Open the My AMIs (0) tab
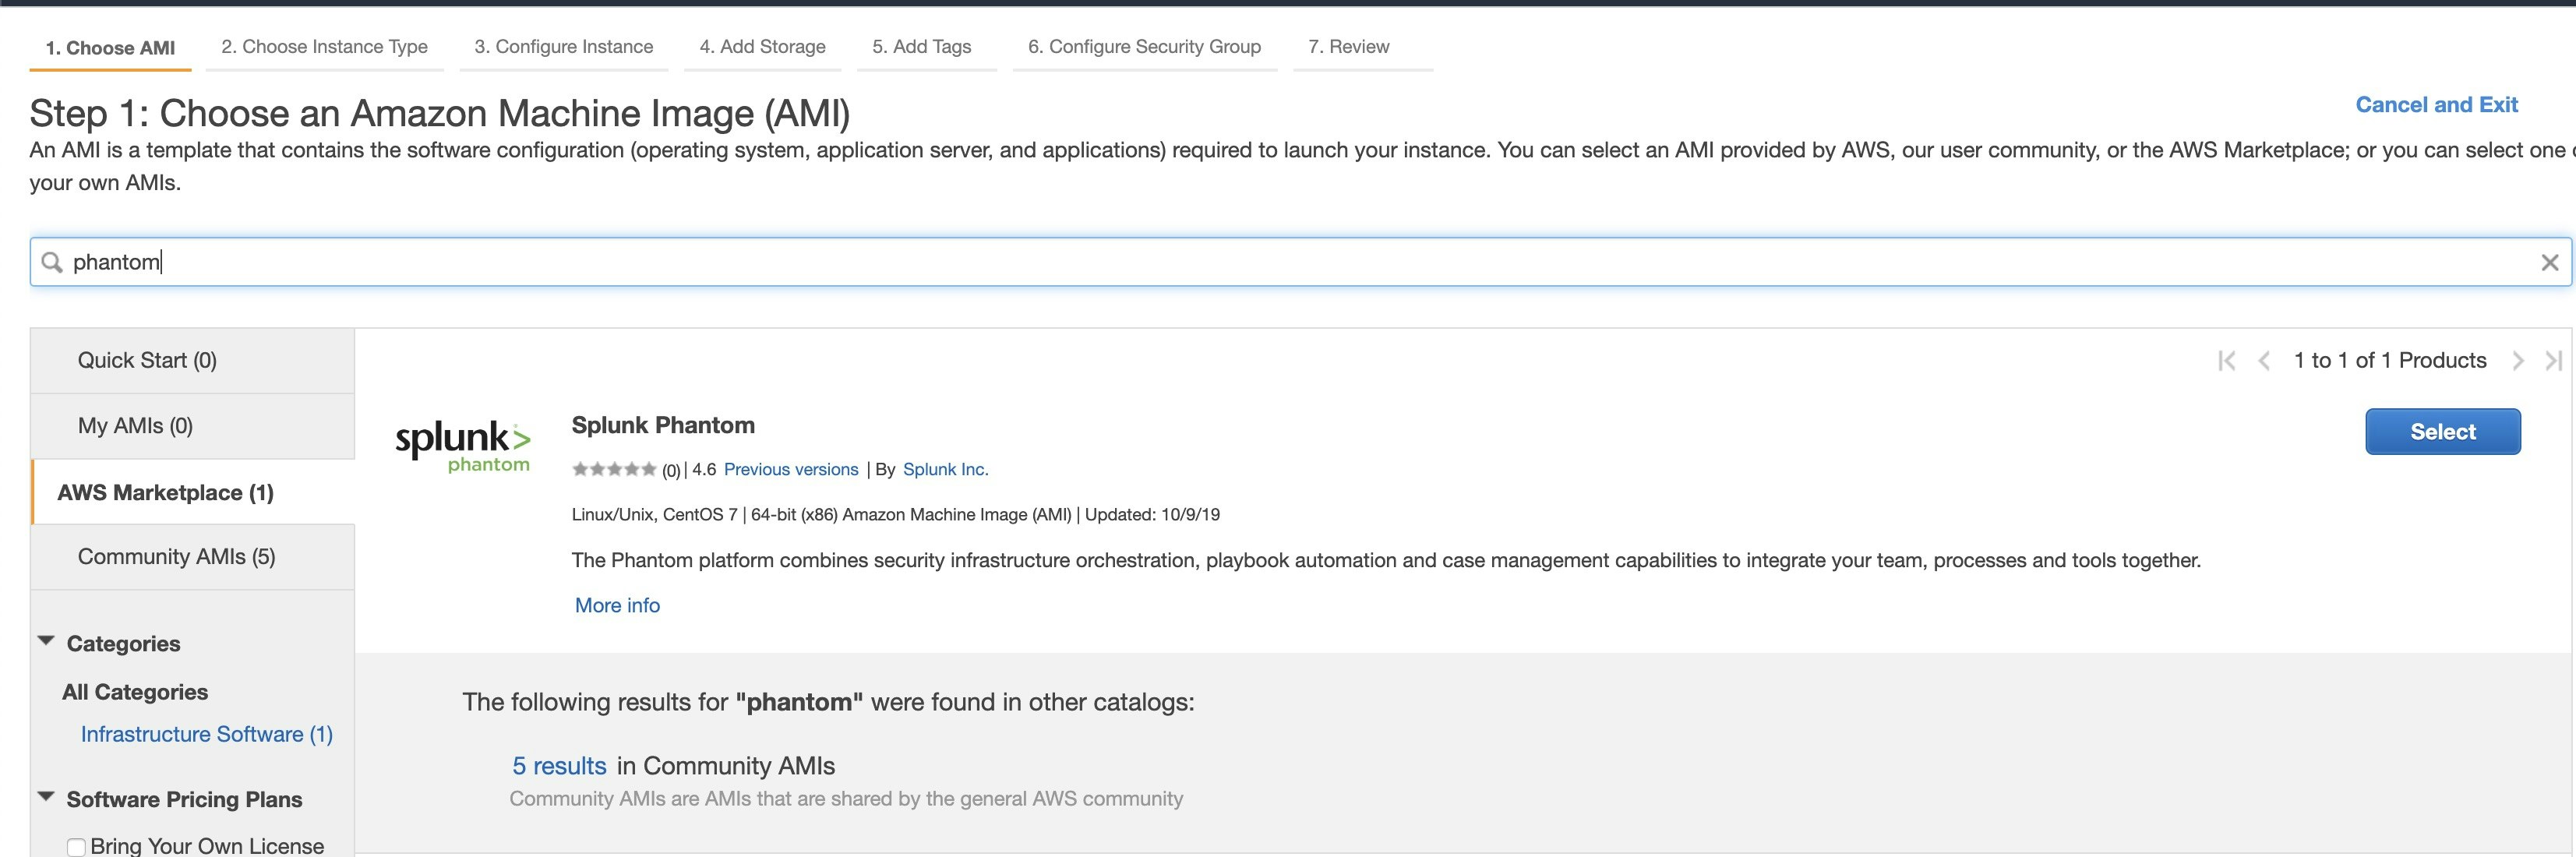This screenshot has width=2576, height=857. pyautogui.click(x=193, y=426)
